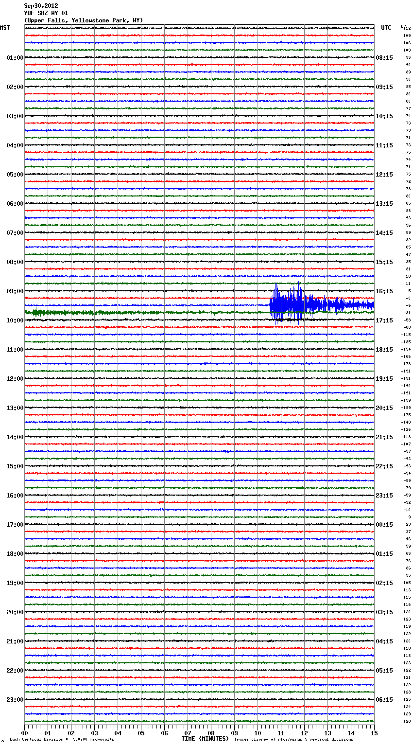Viewport: 413px width, 746px height.
Task: Click the 11:15 UTC time label
Action: pyautogui.click(x=384, y=145)
